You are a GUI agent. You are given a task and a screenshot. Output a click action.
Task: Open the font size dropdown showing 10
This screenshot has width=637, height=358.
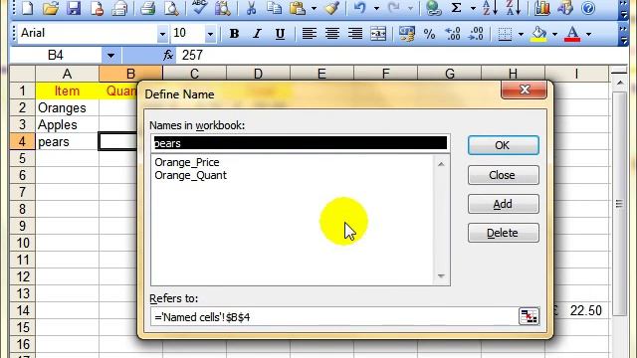pyautogui.click(x=210, y=34)
